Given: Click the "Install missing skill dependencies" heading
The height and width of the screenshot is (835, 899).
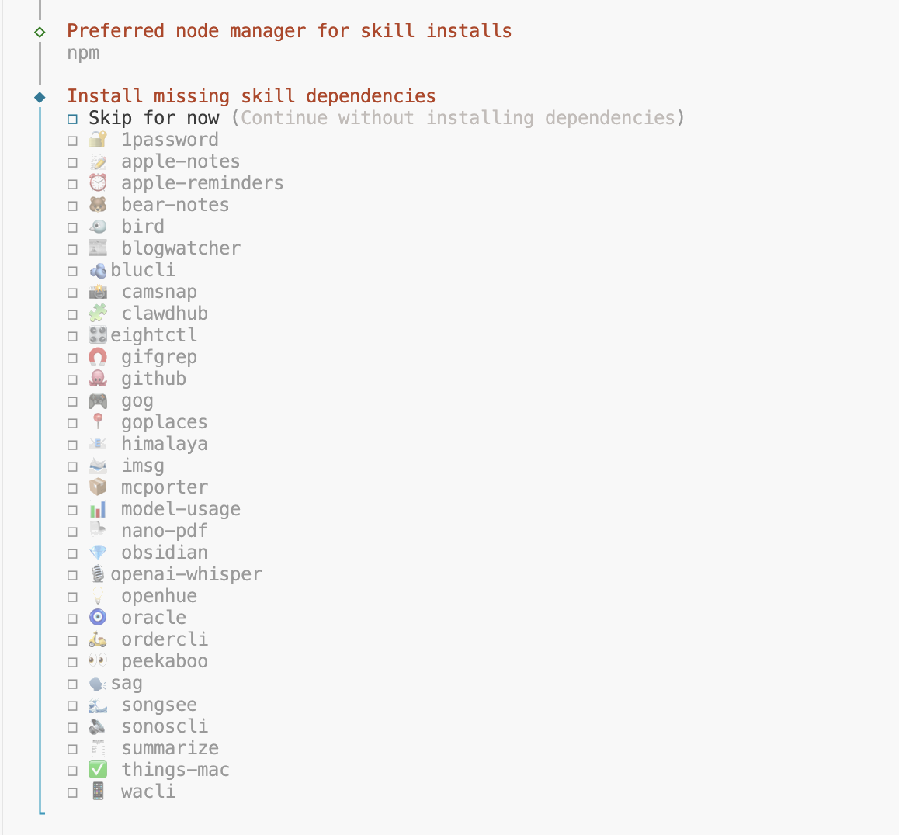Looking at the screenshot, I should click(x=251, y=96).
